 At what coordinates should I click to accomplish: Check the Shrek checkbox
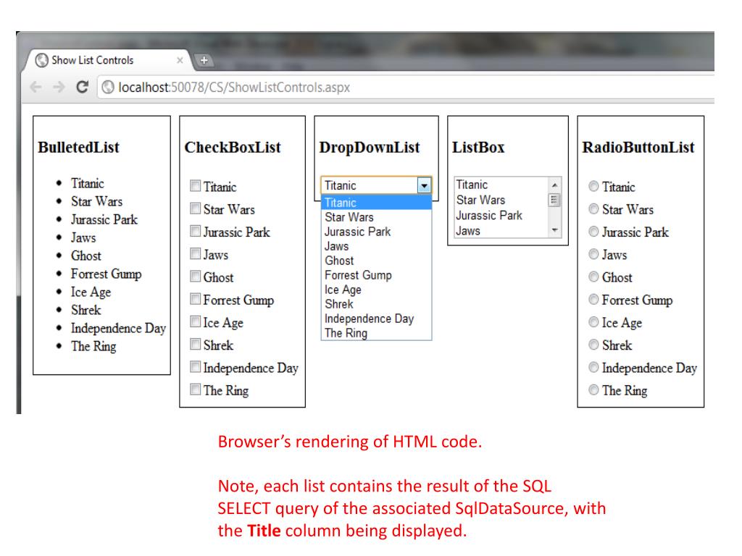[x=195, y=344]
